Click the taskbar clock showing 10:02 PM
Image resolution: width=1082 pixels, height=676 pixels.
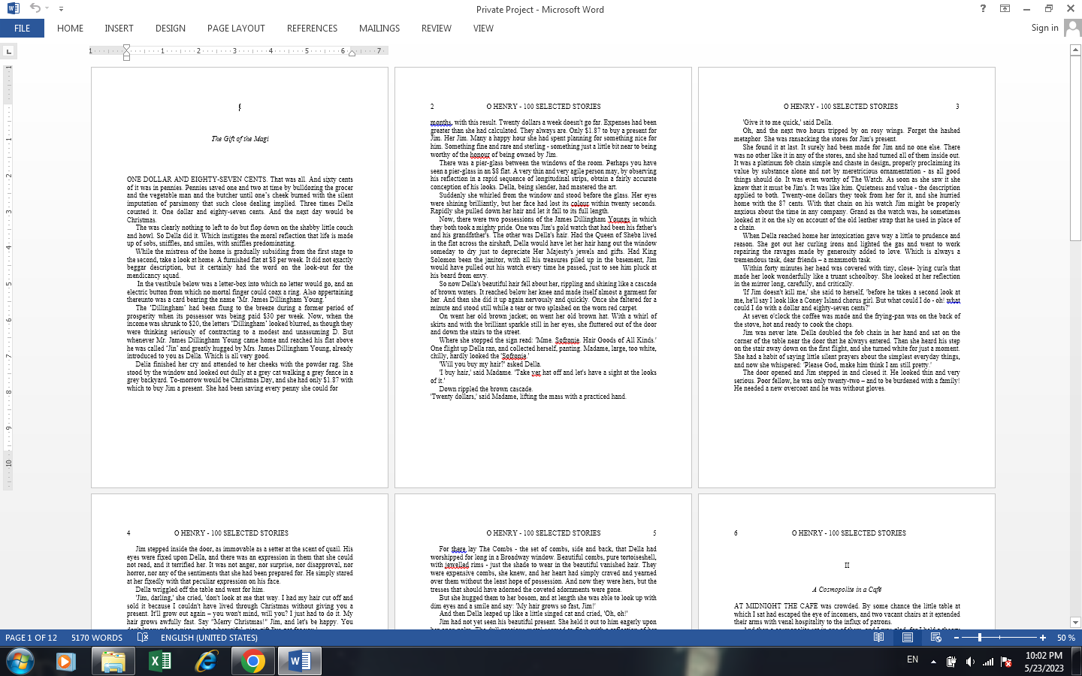(x=1044, y=662)
